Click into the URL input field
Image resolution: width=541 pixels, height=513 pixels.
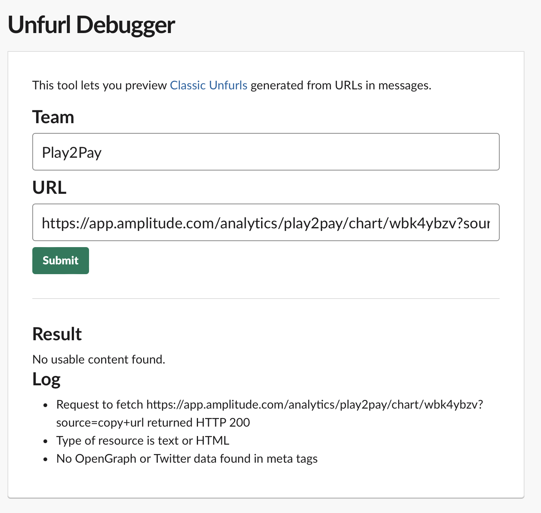coord(266,222)
